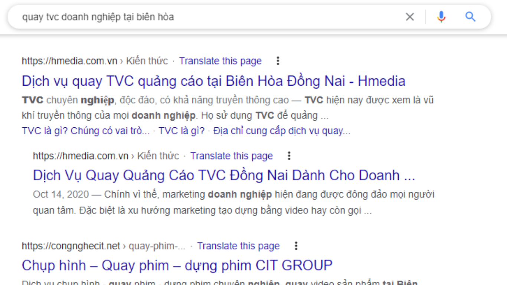The height and width of the screenshot is (285, 507).
Task: Translate the indented hmedia.com.vn result page
Action: [232, 156]
